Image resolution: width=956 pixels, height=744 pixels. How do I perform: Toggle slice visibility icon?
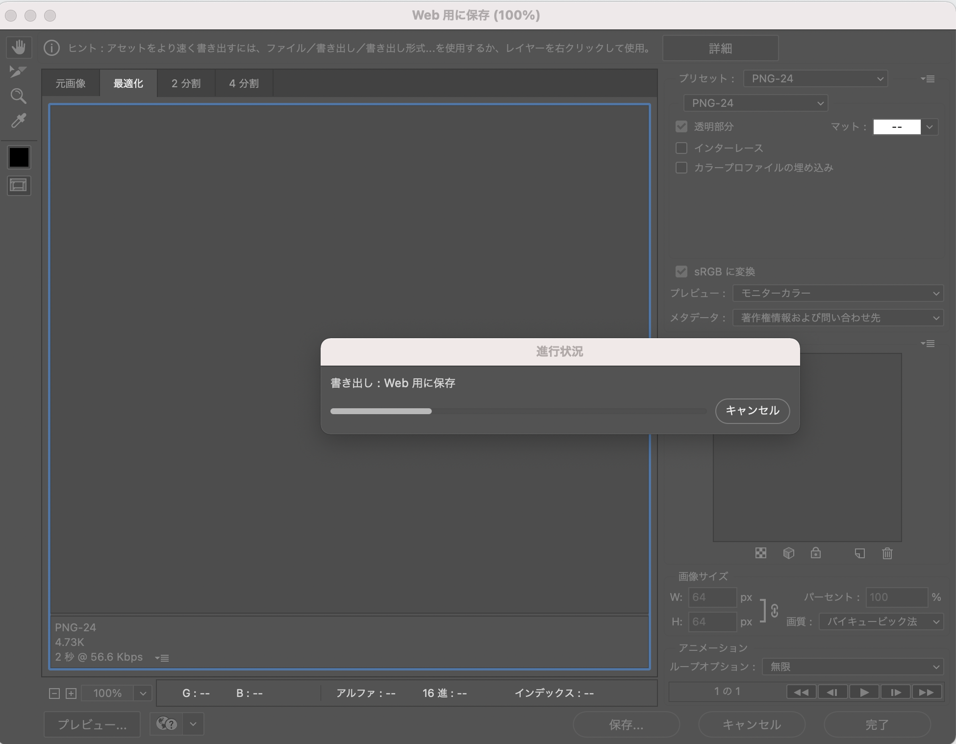click(x=19, y=186)
